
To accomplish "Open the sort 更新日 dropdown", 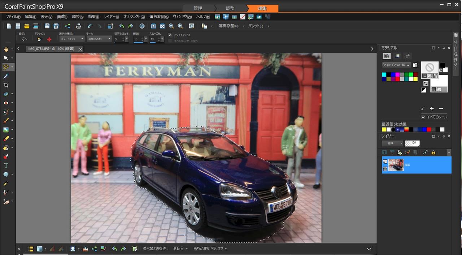I will [x=180, y=248].
